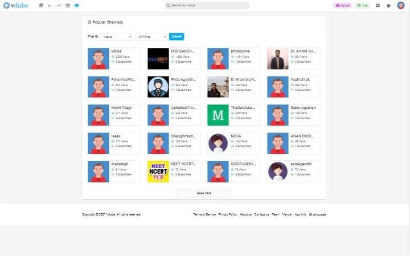Open the AbhishekThw... channel name
Image resolution: width=410 pixels, height=256 pixels.
coord(183,108)
